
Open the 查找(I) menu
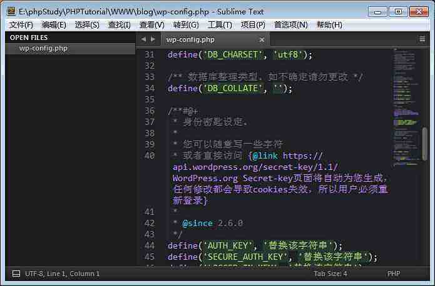click(120, 25)
